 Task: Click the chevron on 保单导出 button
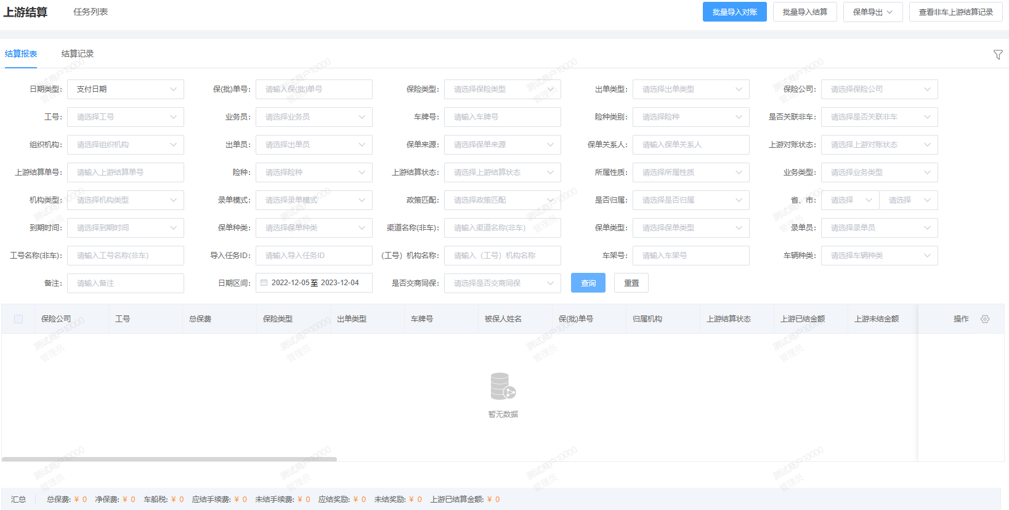(x=889, y=12)
